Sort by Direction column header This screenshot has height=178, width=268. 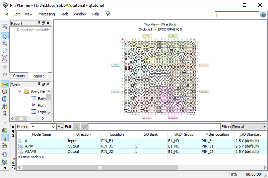[x=83, y=134]
